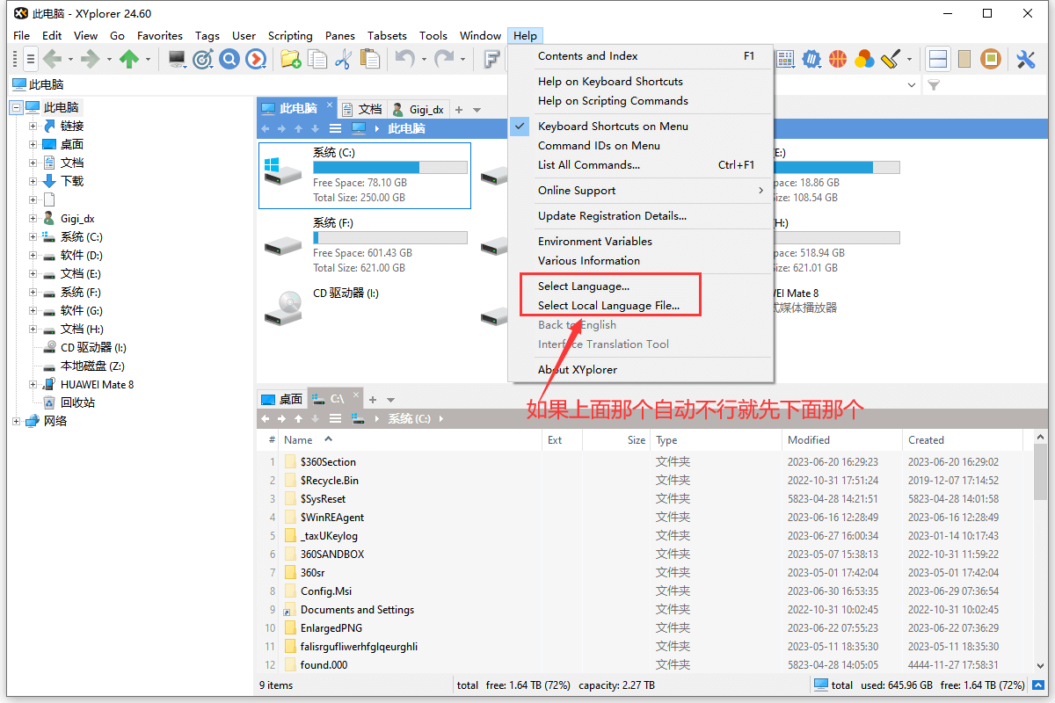Toggle dual pane layout button
This screenshot has height=703, width=1055.
(938, 60)
